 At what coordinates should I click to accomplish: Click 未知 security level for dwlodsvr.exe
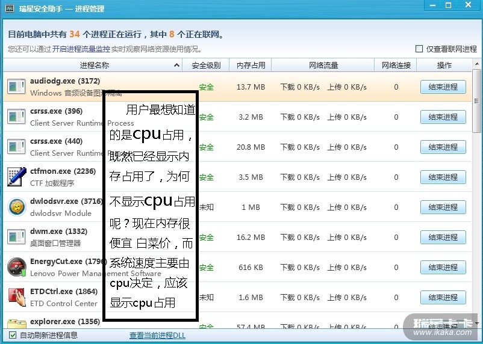207,207
